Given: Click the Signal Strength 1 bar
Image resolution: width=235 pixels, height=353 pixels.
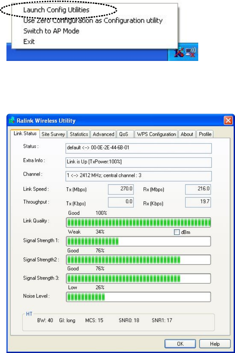Looking at the screenshot, I should 138,241.
